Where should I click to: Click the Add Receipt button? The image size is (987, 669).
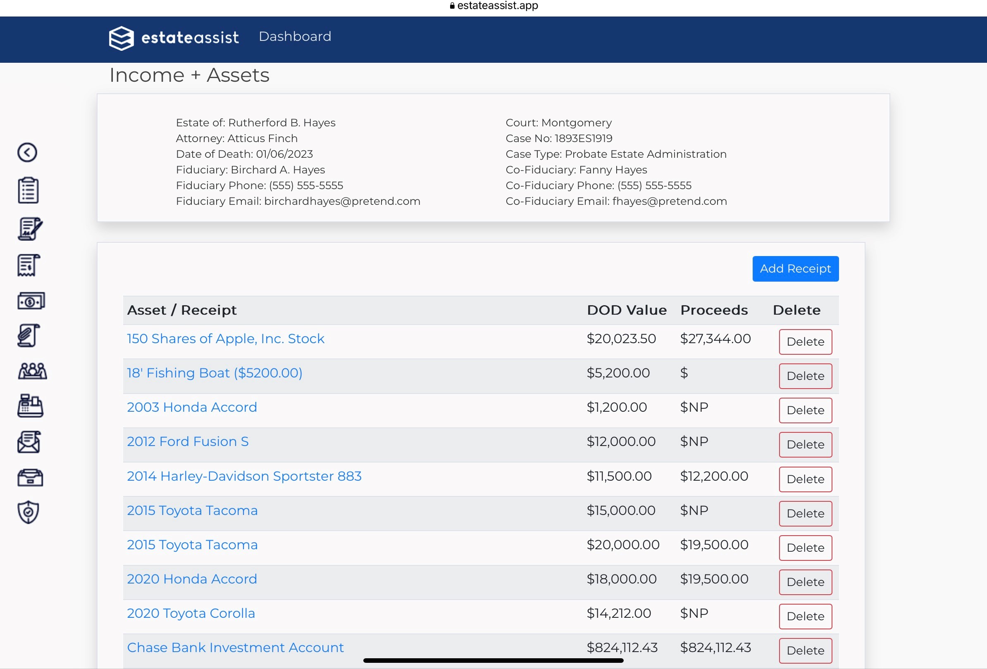[x=796, y=268]
